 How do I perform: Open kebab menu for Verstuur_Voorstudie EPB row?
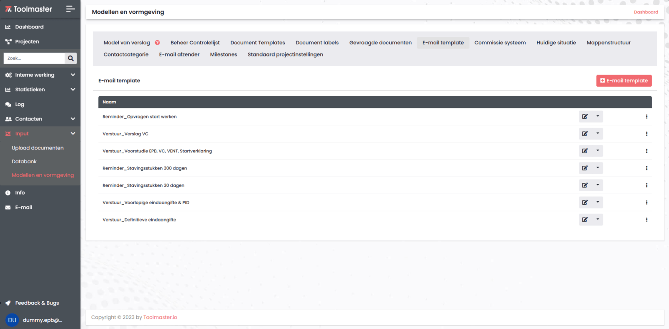tap(646, 151)
